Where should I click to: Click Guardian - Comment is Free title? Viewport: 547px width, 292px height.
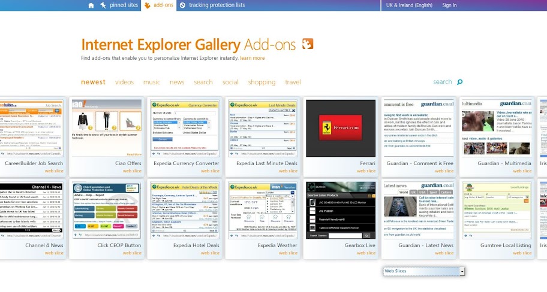pyautogui.click(x=420, y=163)
